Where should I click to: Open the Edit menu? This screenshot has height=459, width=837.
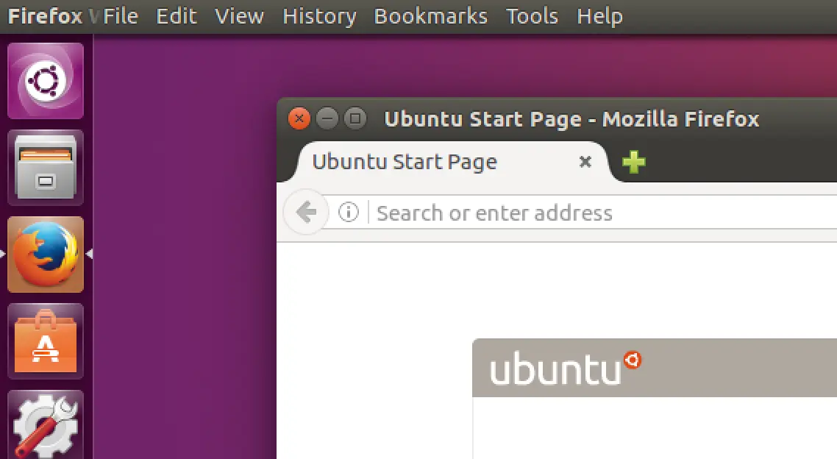[x=177, y=16]
